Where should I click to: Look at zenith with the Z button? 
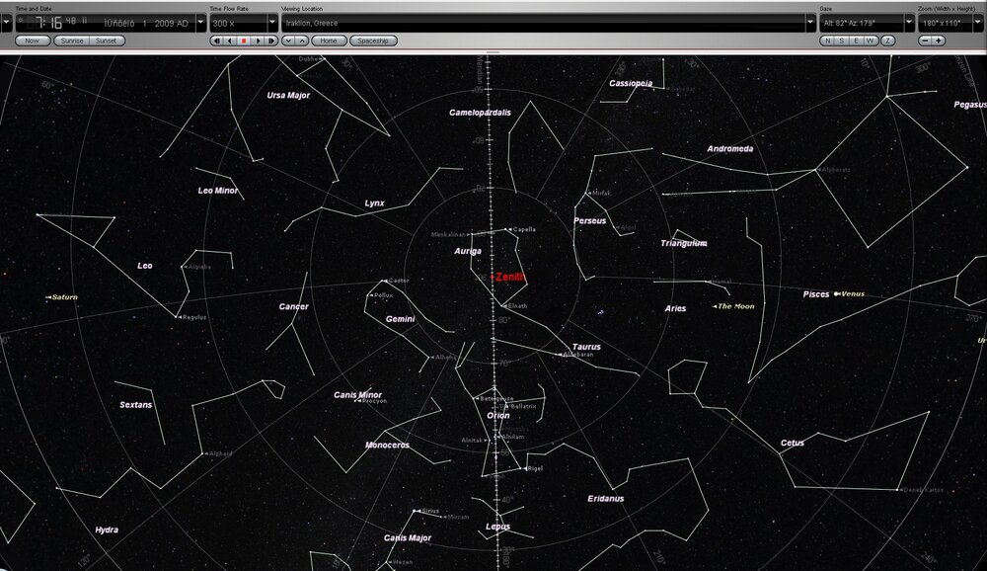tap(888, 41)
